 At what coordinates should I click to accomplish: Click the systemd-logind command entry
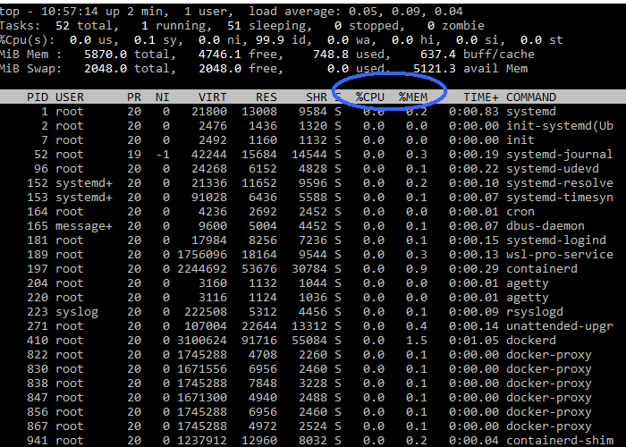[556, 240]
